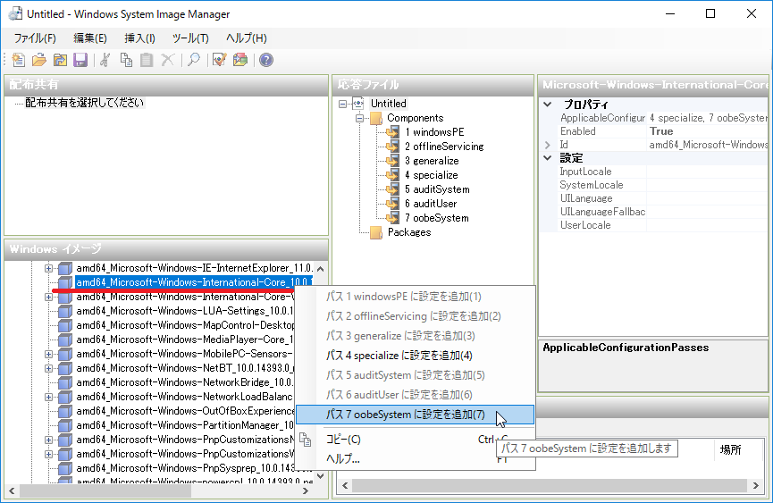Click the 4 specialize pass icon

click(393, 175)
